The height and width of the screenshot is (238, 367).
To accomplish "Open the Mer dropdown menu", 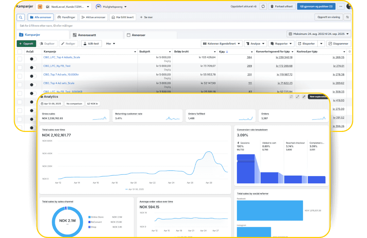I will click(110, 44).
